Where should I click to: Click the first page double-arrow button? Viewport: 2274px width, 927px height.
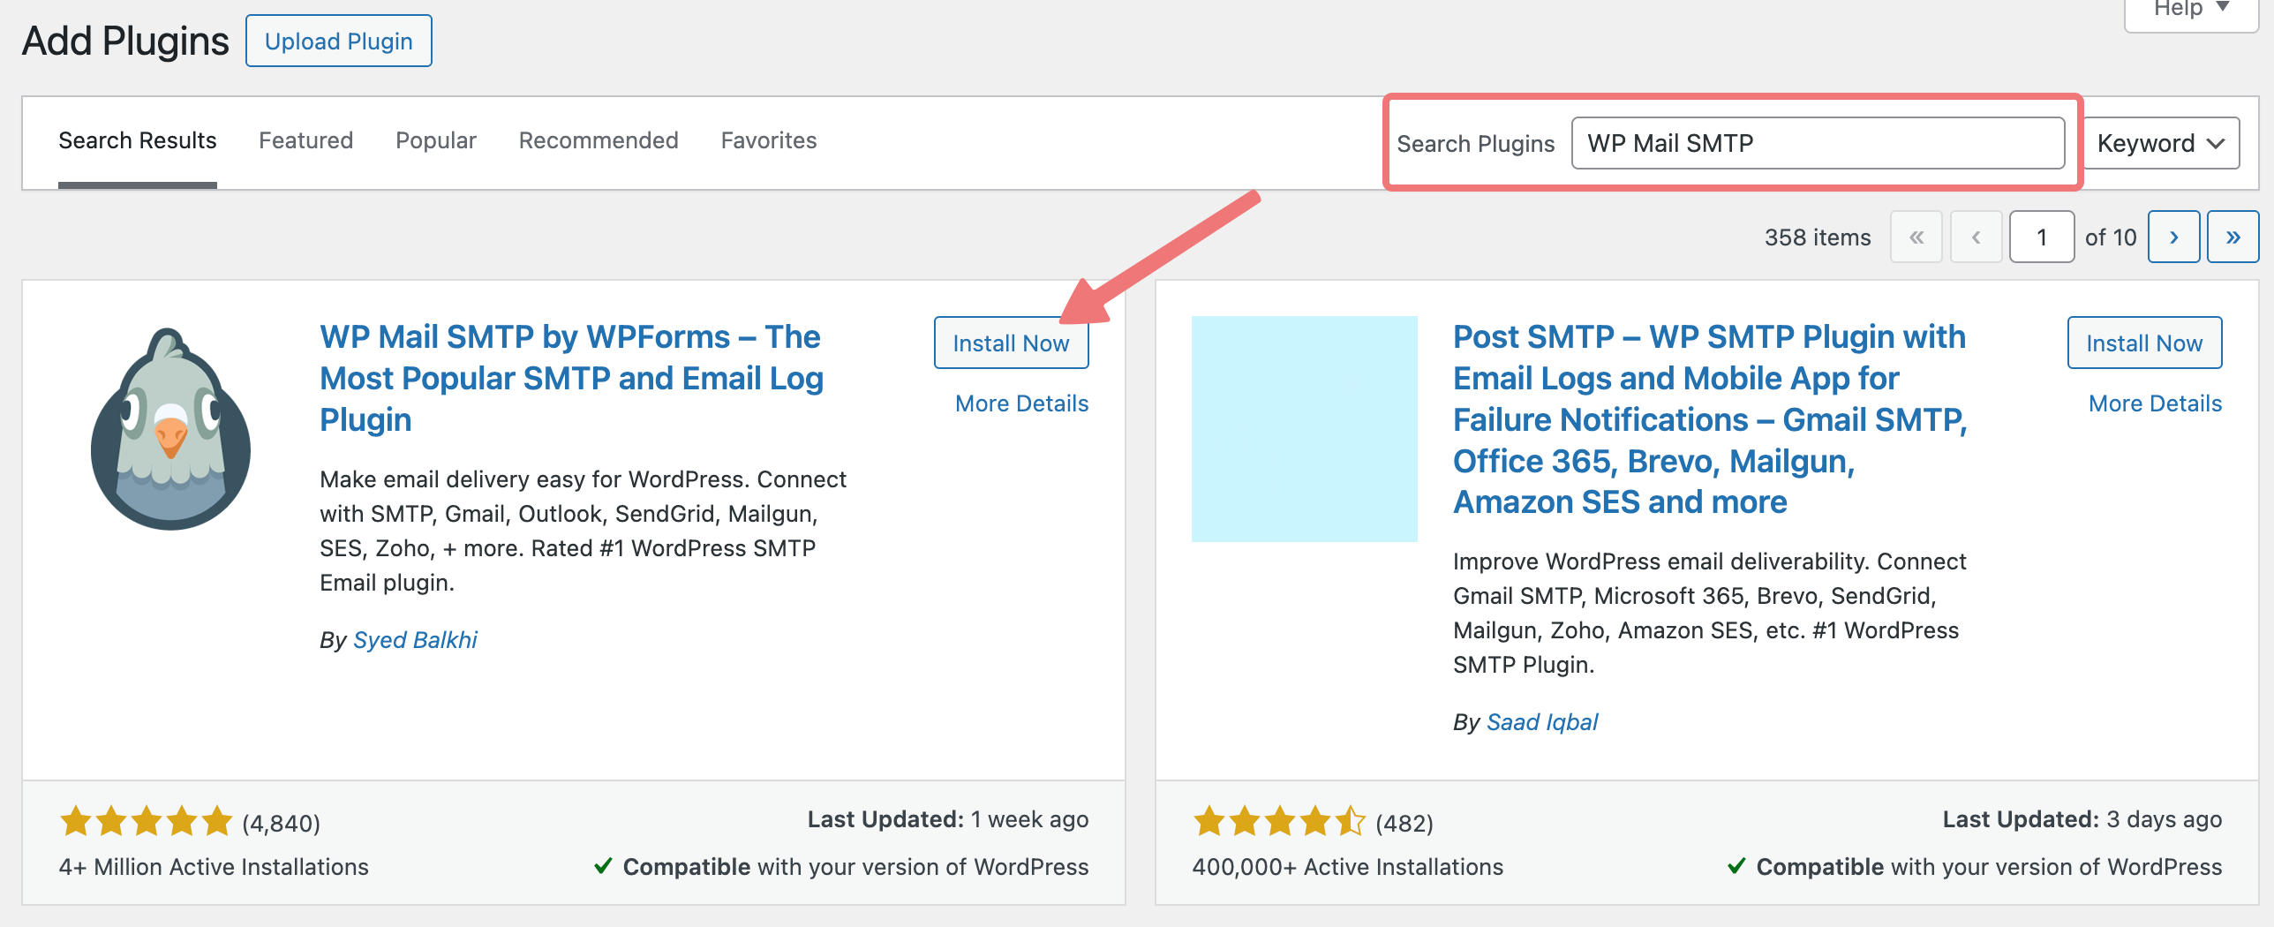1916,237
